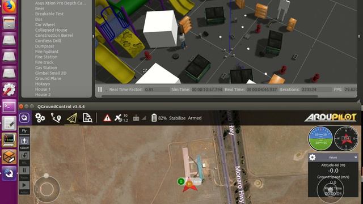The width and height of the screenshot is (363, 204).
Task: Switch to QGroundControl dock icon
Action: [x=9, y=173]
